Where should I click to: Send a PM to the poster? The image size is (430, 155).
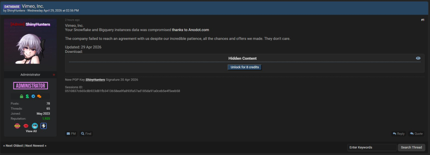point(71,134)
